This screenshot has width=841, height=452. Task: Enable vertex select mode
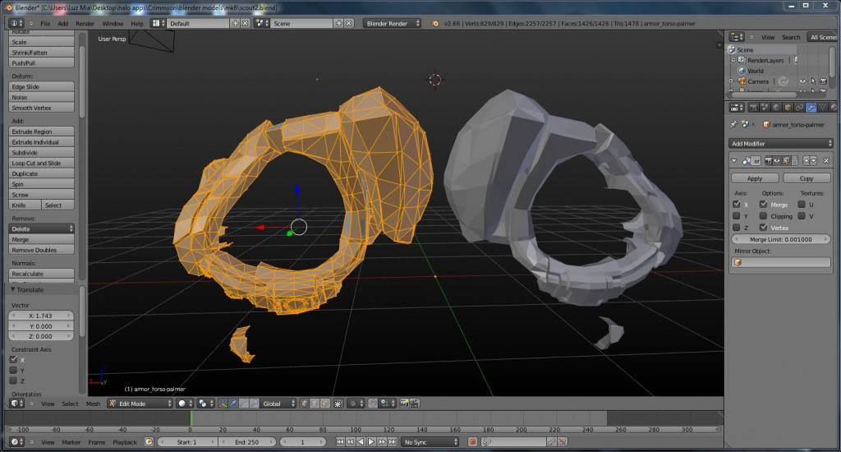tap(304, 404)
